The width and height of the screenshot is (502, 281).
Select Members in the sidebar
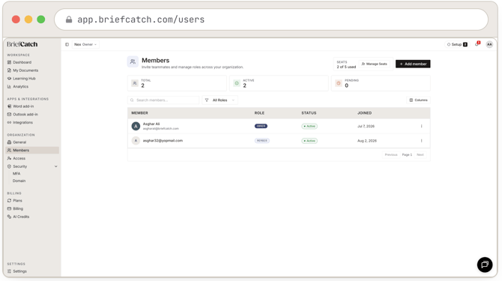32,150
